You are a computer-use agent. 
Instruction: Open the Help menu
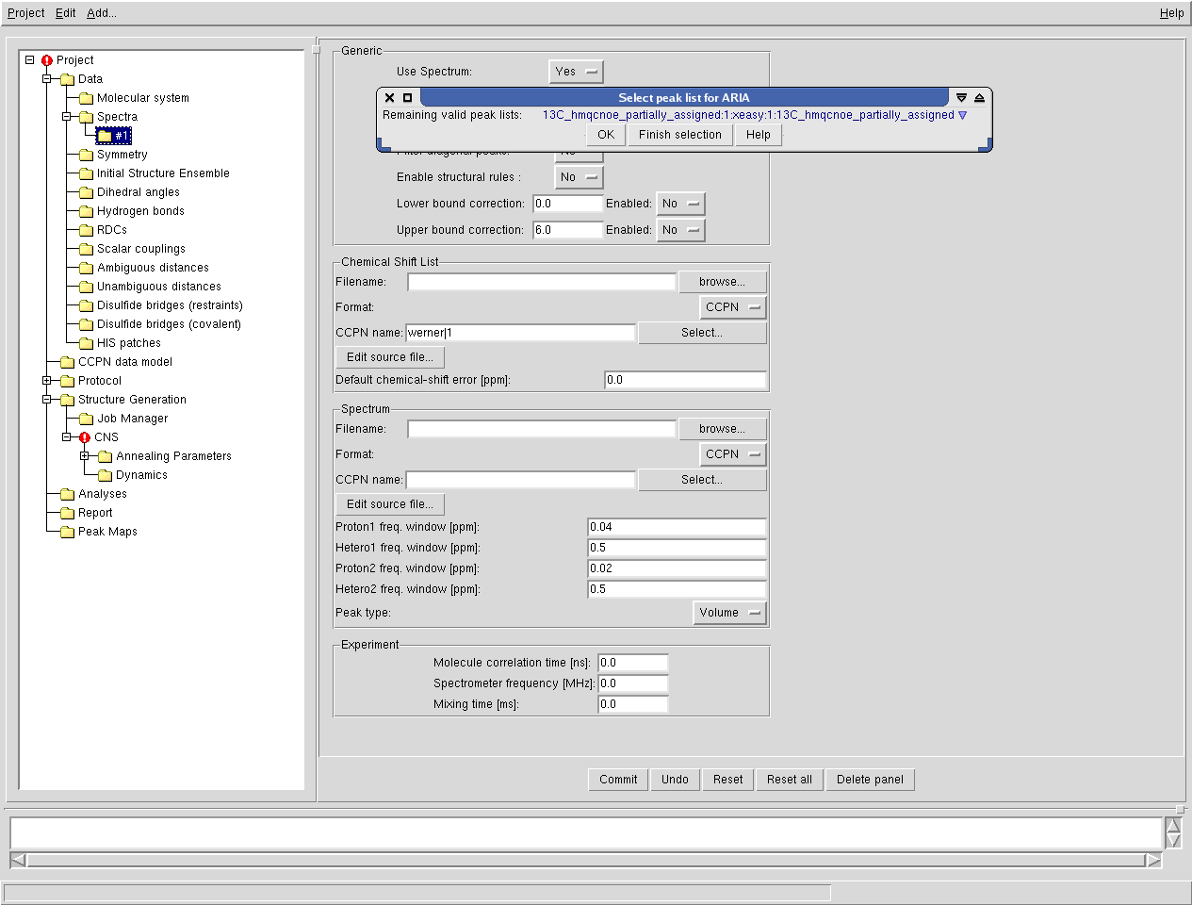click(x=1171, y=13)
